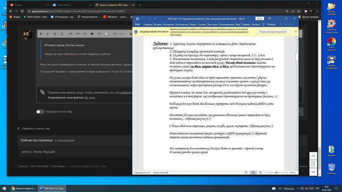Image resolution: width=342 pixels, height=192 pixels.
Task: Switch to the 'Почта Mail.ru' browser tab
Action: 70,5
